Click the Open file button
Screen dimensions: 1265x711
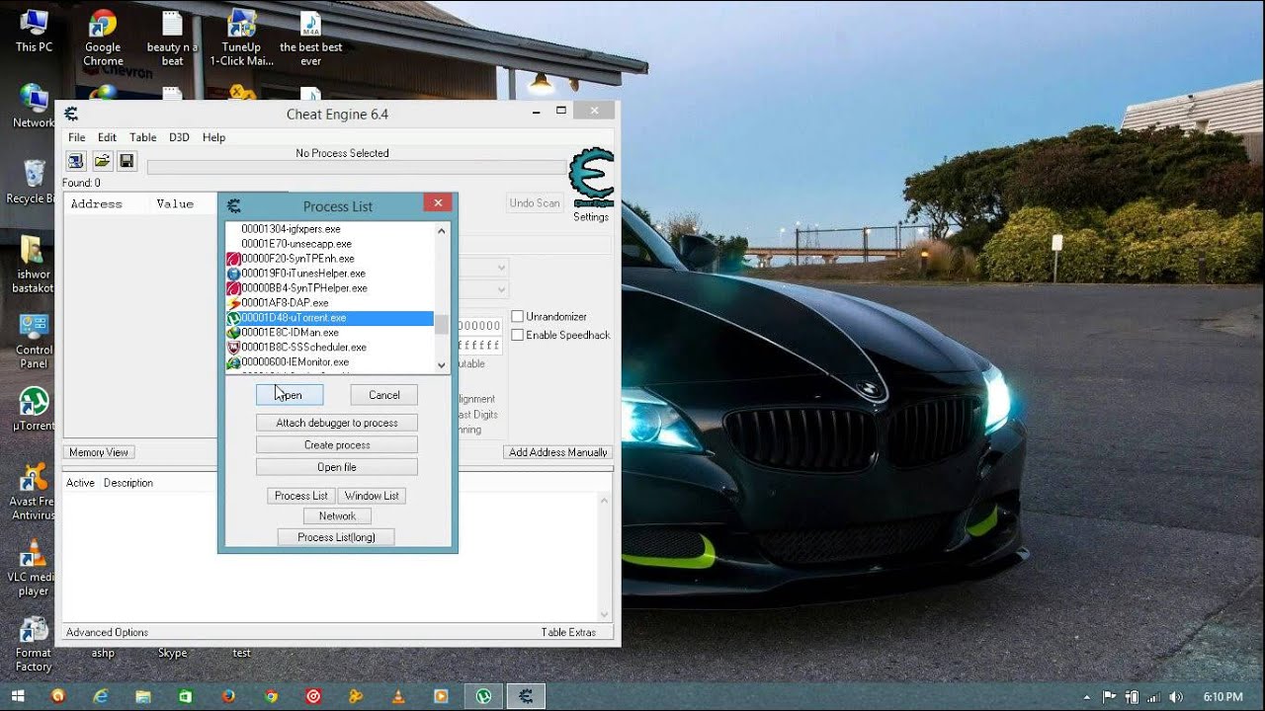tap(337, 467)
